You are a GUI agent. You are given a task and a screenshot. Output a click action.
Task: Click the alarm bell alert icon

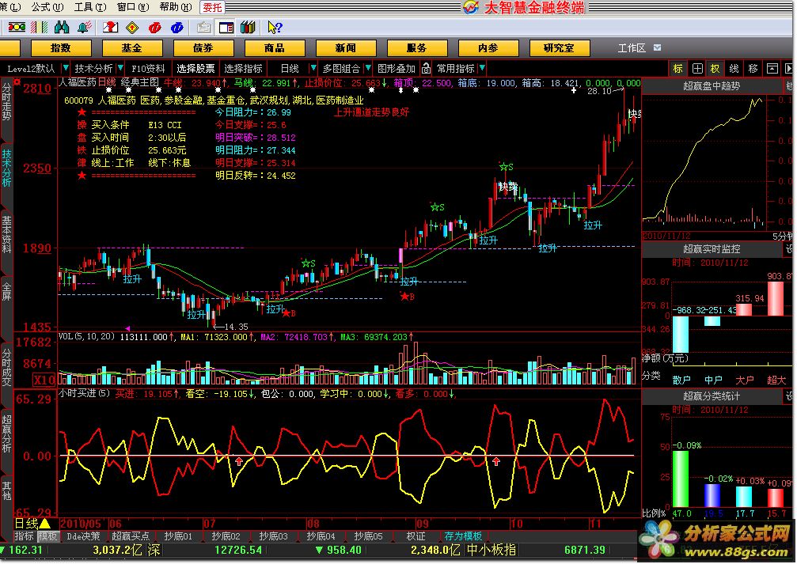(85, 28)
